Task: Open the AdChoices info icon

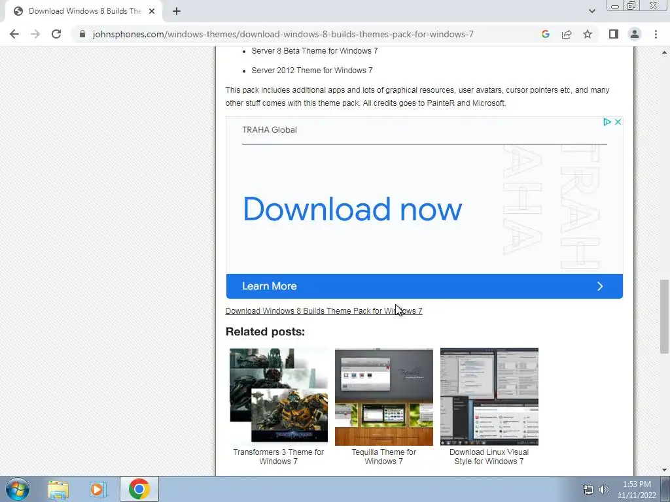Action: (x=607, y=122)
